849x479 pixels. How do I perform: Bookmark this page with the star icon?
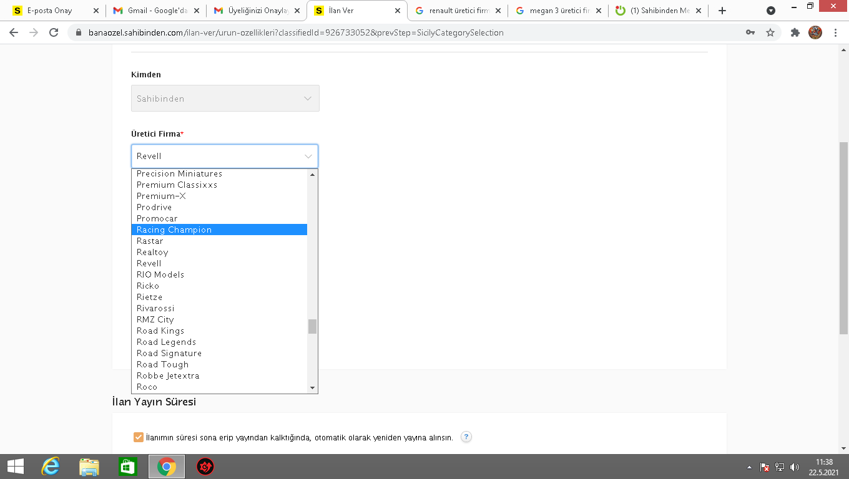click(x=770, y=32)
